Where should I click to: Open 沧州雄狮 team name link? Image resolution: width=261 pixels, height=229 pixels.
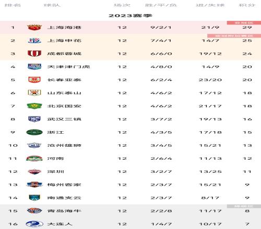click(x=64, y=145)
